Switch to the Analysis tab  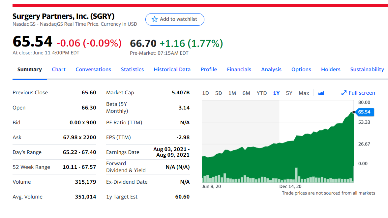271,70
